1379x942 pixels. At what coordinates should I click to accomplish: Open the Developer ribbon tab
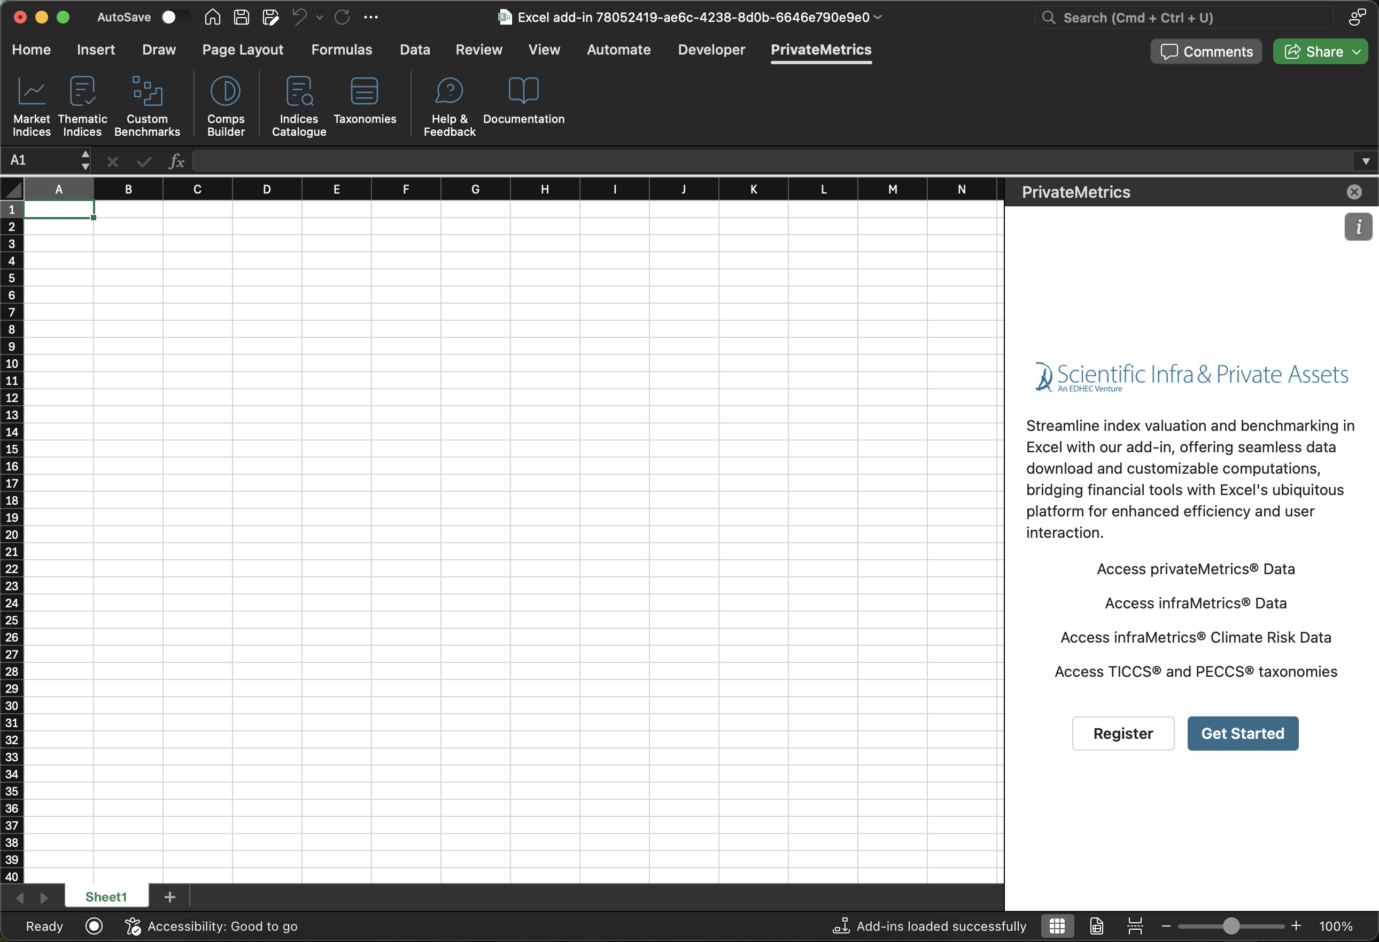(x=711, y=50)
